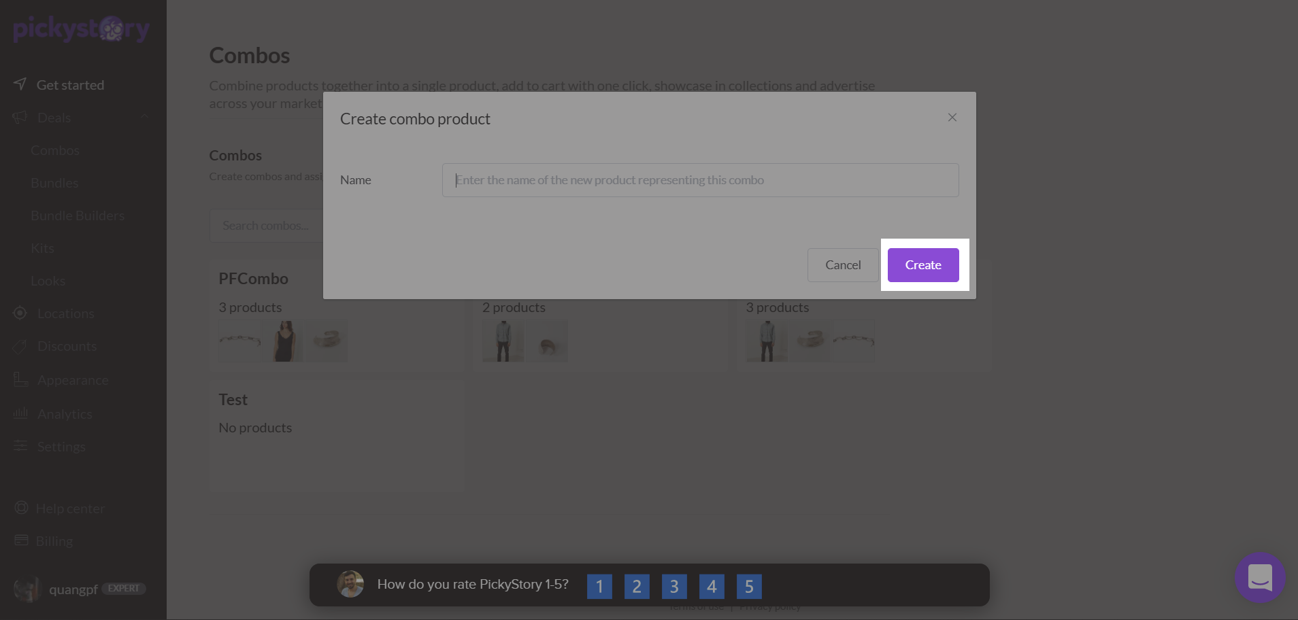Open Looks in the sidebar
This screenshot has width=1298, height=620.
(x=48, y=281)
